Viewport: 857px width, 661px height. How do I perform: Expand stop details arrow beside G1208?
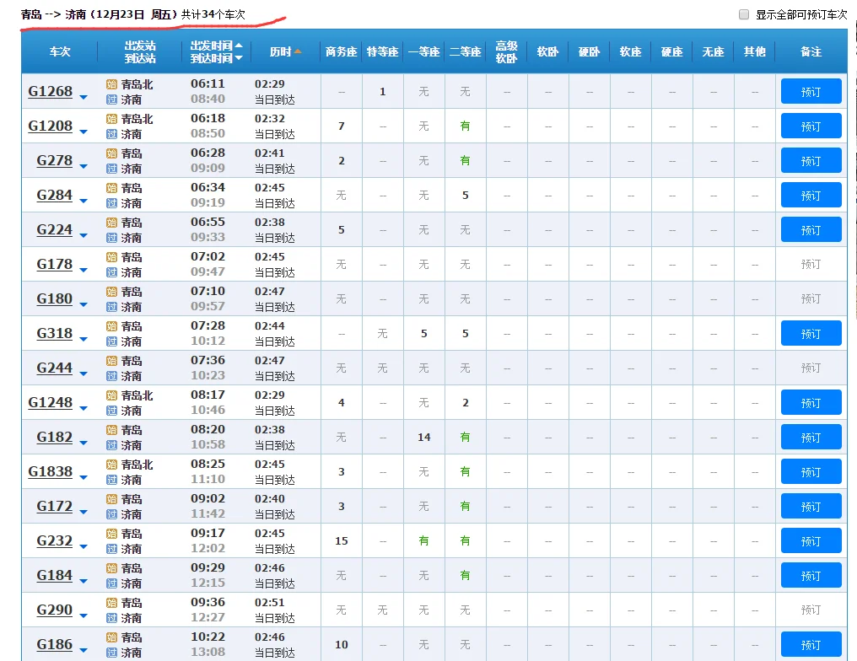pyautogui.click(x=83, y=132)
